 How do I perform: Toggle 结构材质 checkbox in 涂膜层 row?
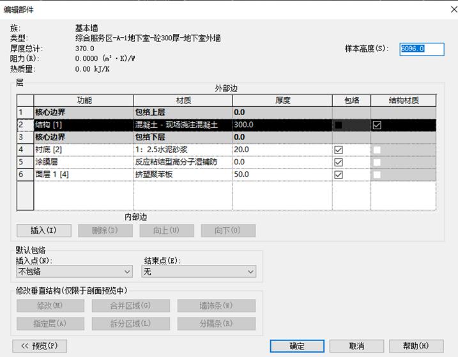pyautogui.click(x=377, y=162)
